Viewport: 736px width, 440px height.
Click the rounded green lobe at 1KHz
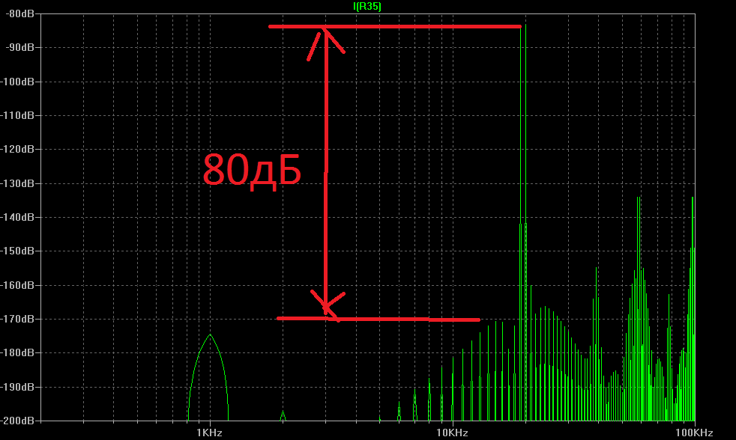pyautogui.click(x=209, y=378)
